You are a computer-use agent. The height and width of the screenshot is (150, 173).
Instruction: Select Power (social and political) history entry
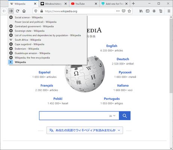48,22
